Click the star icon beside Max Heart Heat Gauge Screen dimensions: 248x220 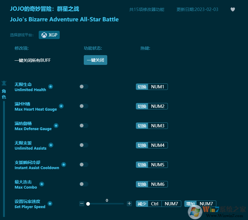[61, 106]
